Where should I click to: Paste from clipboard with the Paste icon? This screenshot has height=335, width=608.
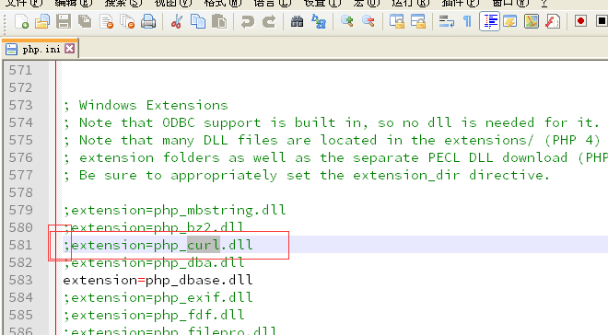219,21
